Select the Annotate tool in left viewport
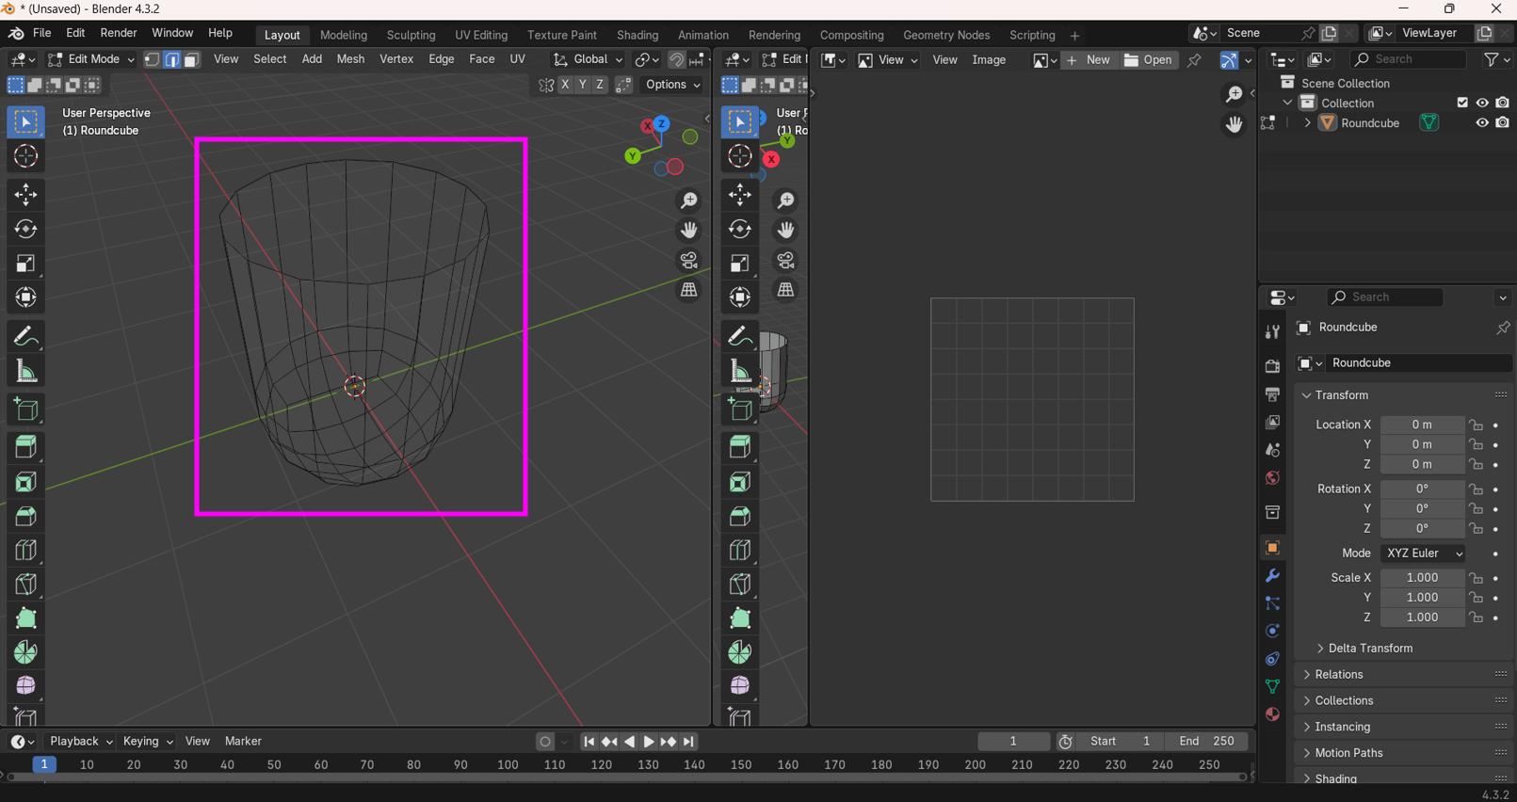 coord(25,336)
